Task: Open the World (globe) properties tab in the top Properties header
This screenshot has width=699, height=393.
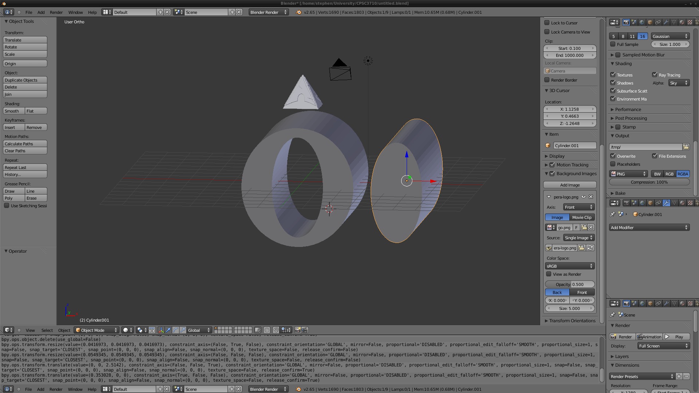Action: click(642, 22)
